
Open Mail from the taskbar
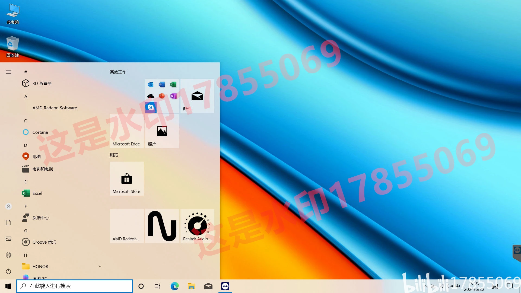pyautogui.click(x=208, y=286)
